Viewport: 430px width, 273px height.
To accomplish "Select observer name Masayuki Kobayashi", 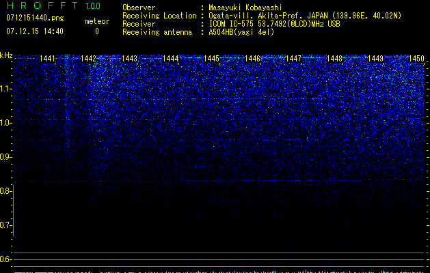I will coord(245,8).
